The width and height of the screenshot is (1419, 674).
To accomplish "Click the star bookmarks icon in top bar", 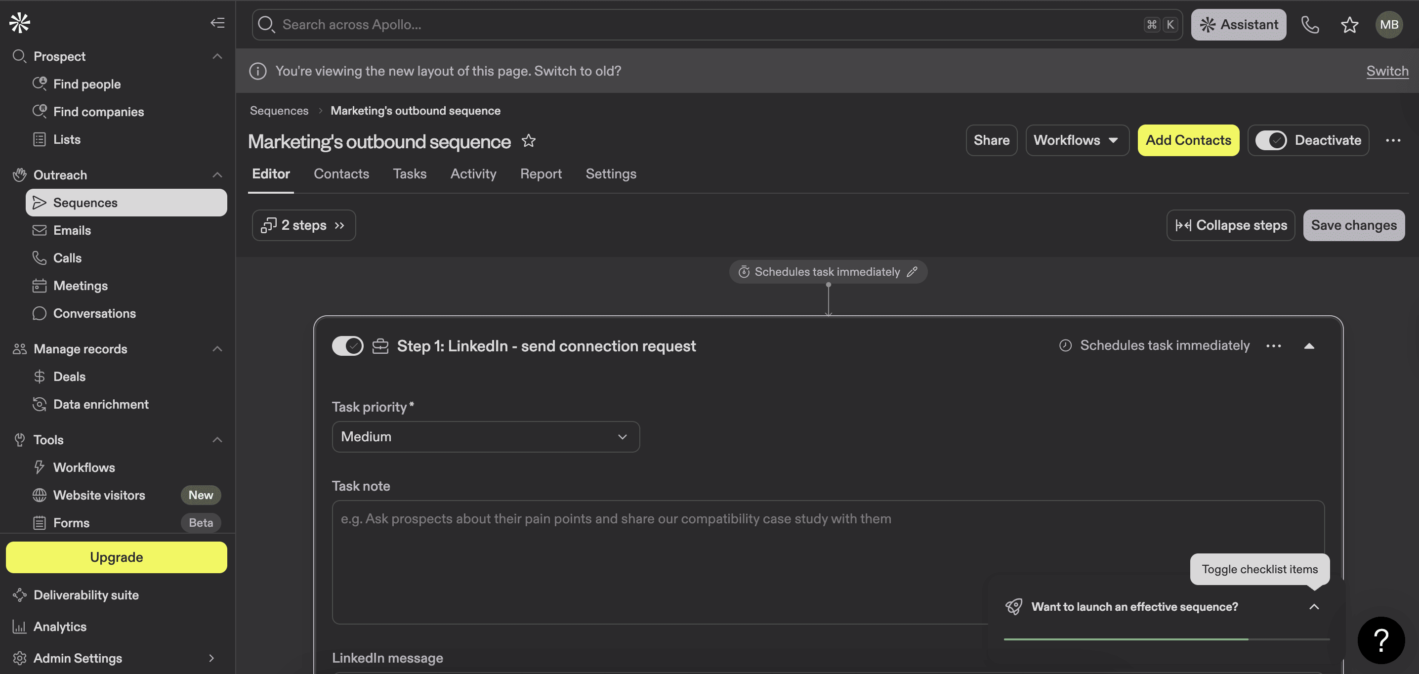I will tap(1349, 24).
